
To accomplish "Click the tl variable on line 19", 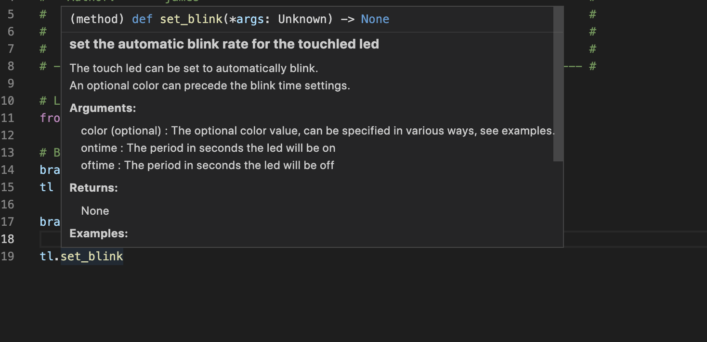I will 46,256.
